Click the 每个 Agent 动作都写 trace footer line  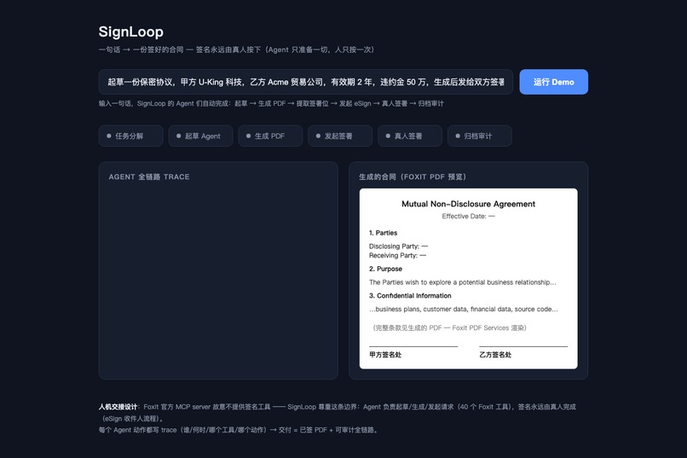[x=239, y=430]
